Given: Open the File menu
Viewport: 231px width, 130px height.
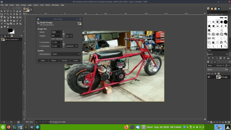Looking at the screenshot, I should pyautogui.click(x=2, y=5).
